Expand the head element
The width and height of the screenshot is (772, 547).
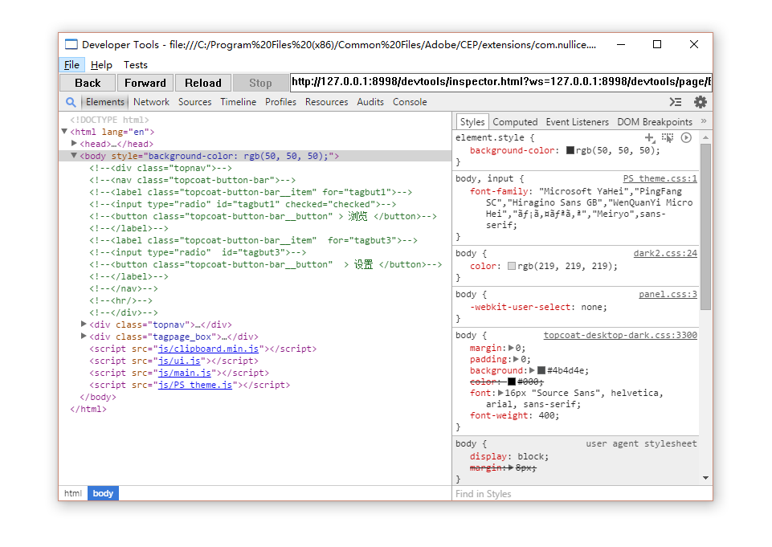(x=74, y=143)
